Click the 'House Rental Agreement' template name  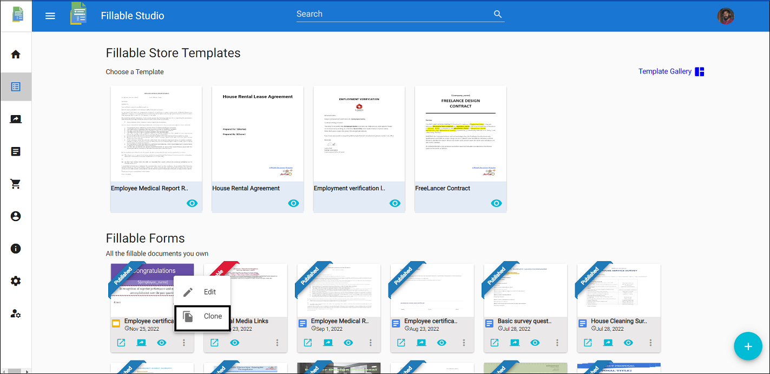point(246,188)
